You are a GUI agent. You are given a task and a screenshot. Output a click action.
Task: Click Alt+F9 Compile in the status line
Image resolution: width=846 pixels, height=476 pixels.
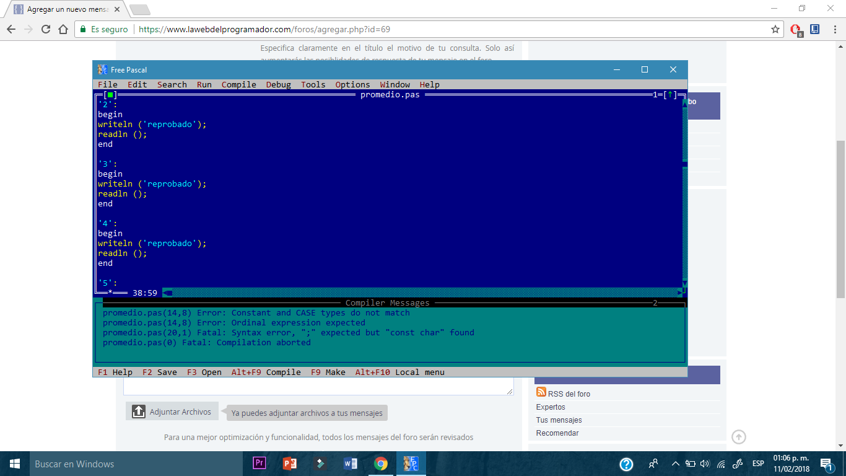coord(266,372)
